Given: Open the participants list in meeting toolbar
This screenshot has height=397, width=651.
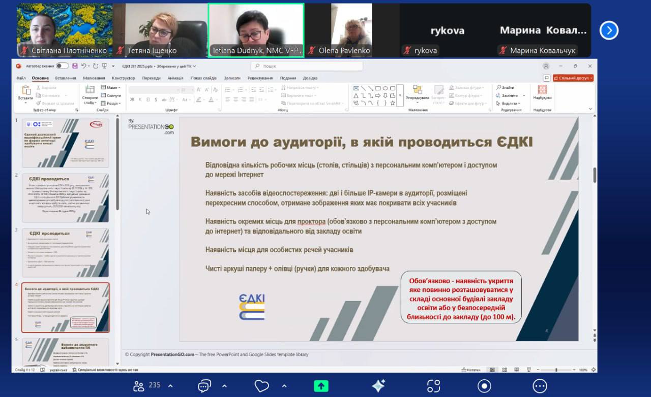Looking at the screenshot, I should click(x=139, y=386).
